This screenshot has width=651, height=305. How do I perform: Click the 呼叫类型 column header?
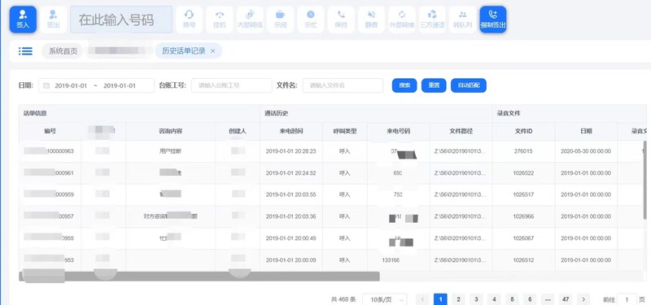[345, 131]
